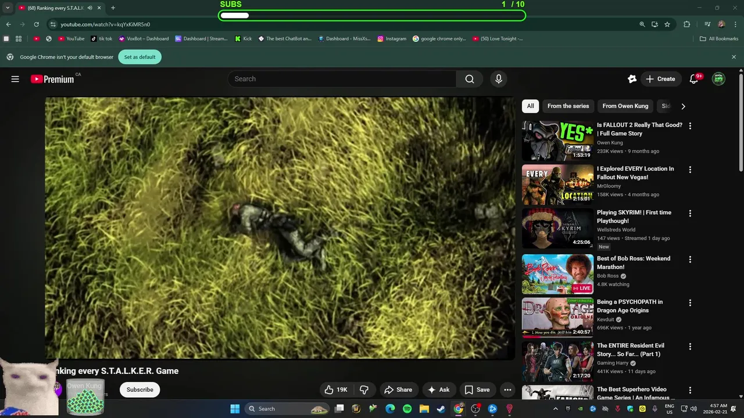Go back in browser history

coord(8,24)
